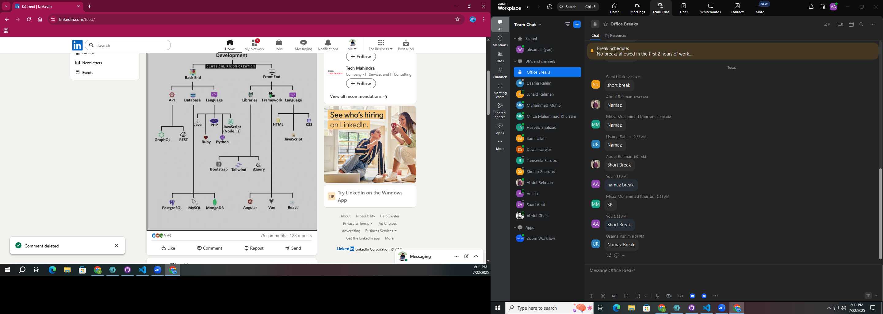Switch to Resources tab in Office Breaks
The image size is (883, 314).
click(x=616, y=36)
